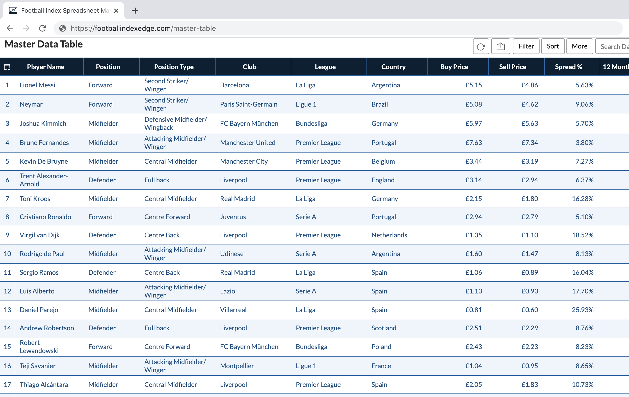Close the Football Index Spreadsheet tab
This screenshot has width=629, height=397.
pos(116,11)
